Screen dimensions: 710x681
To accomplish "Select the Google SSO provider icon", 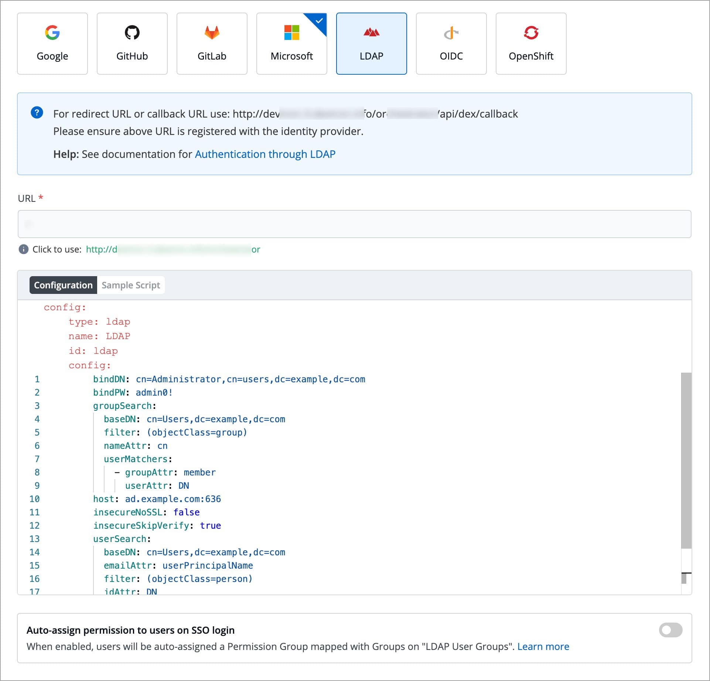I will (52, 33).
